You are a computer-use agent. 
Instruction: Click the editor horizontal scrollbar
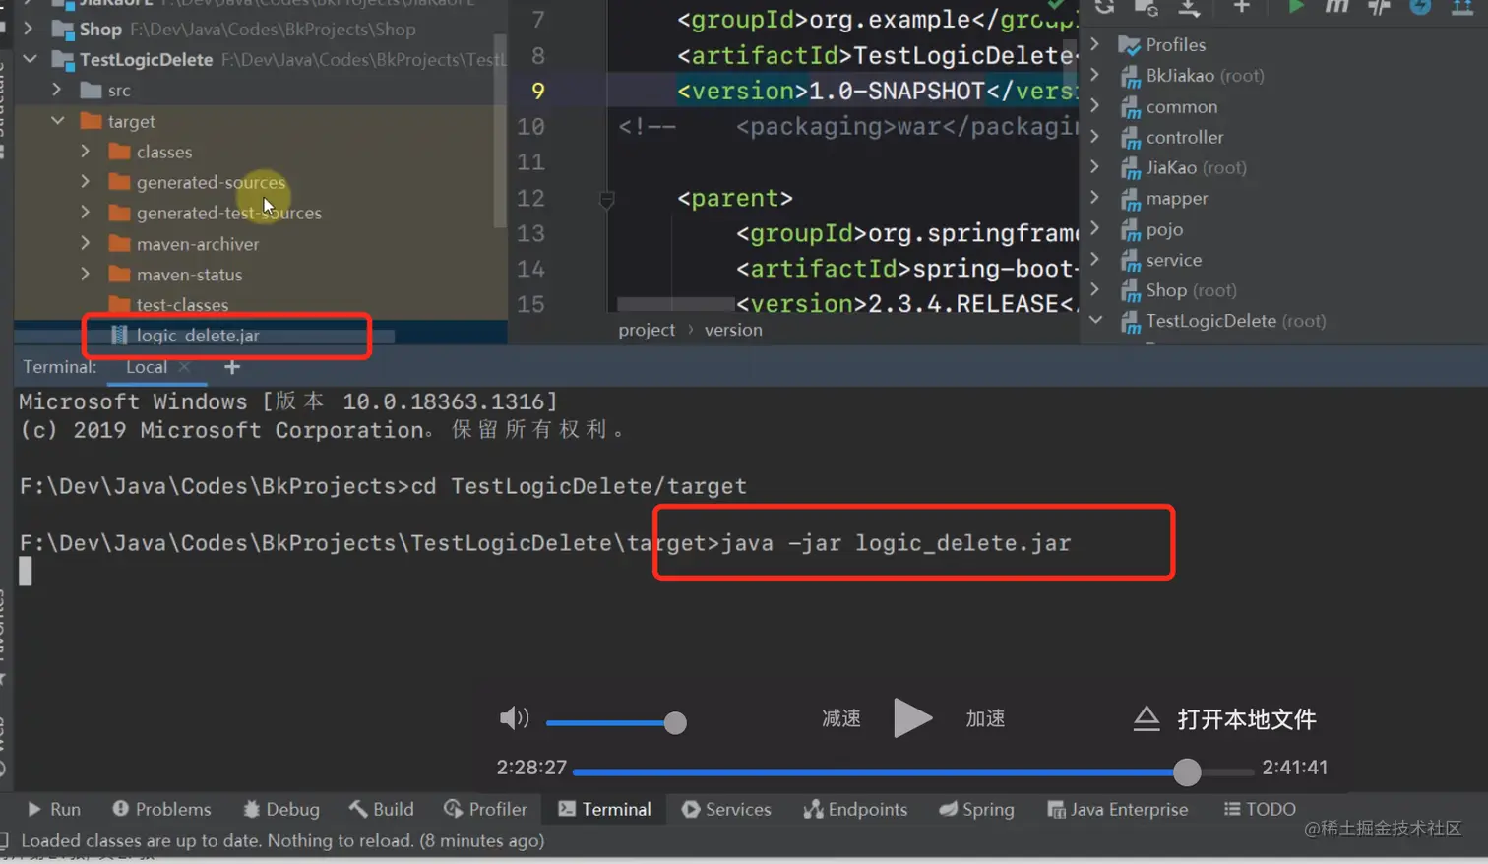[x=676, y=304]
